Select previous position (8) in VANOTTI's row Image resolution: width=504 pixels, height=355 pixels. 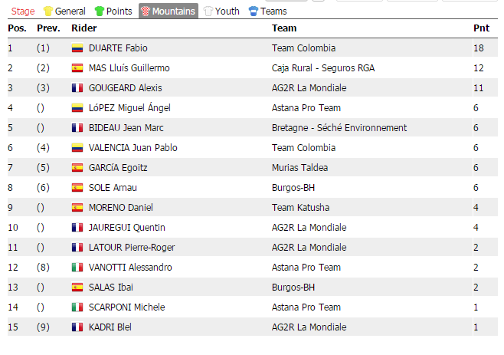click(43, 268)
